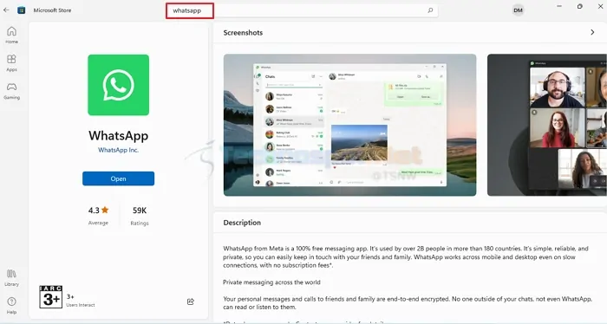This screenshot has width=607, height=324.
Task: Go back using the back arrow
Action: point(6,10)
